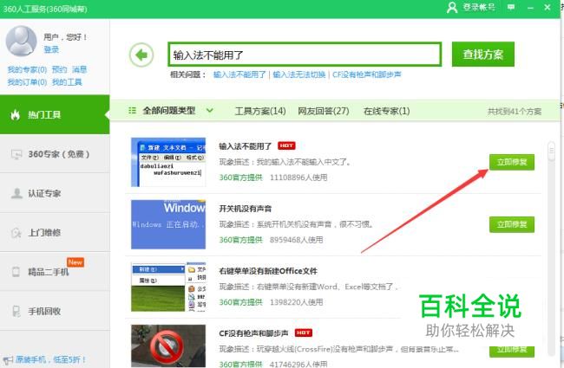Click 立即修复 for 输入法不能用了
The width and height of the screenshot is (564, 368).
pos(511,162)
